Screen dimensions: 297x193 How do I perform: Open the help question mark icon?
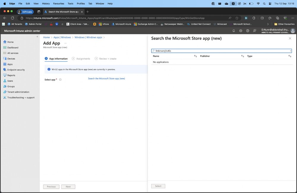[x=248, y=31]
